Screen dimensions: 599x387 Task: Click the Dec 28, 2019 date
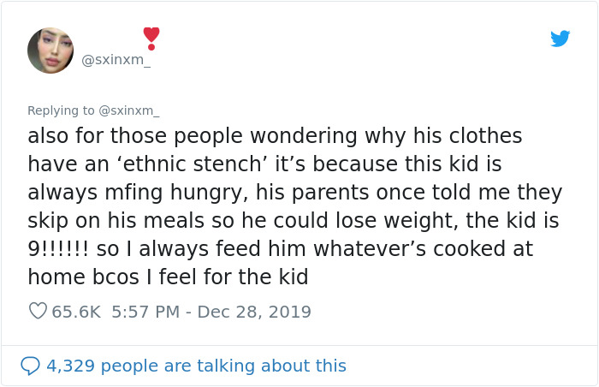pyautogui.click(x=254, y=312)
